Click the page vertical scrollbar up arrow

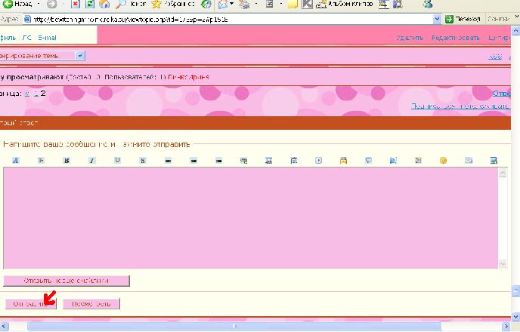[515, 31]
